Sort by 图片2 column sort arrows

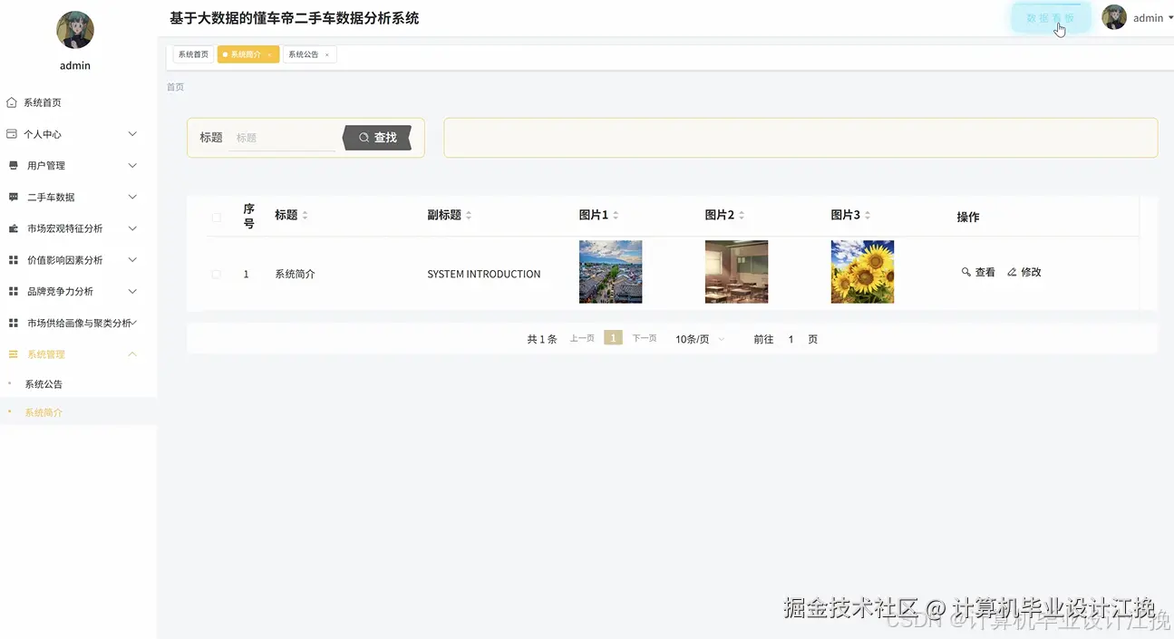(x=742, y=216)
